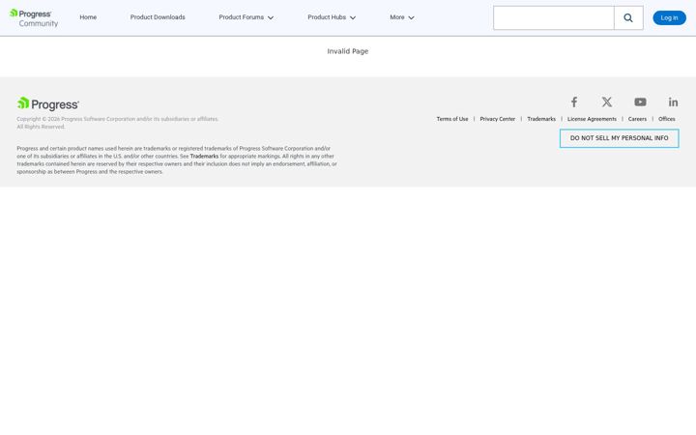Go to Home in navigation
This screenshot has width=696, height=435.
88,17
